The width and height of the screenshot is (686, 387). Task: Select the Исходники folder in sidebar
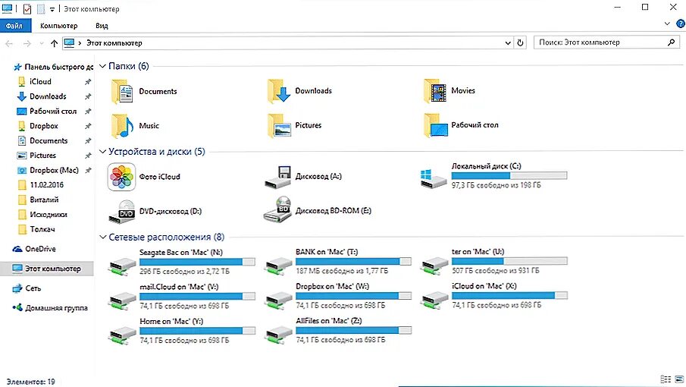pos(48,215)
